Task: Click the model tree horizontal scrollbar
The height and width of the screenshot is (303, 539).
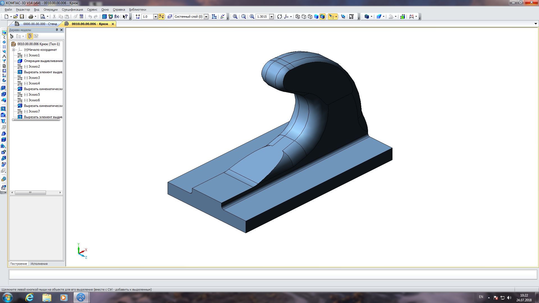Action: 30,193
